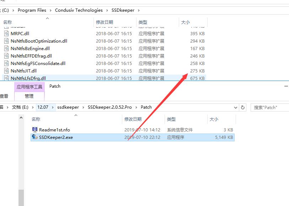Click the NsNtfsJIT.dll file icon
The image size is (289, 206).
[6, 71]
